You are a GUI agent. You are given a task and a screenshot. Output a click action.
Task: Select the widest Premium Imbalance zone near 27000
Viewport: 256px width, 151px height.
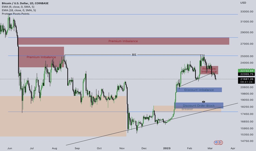[124, 41]
